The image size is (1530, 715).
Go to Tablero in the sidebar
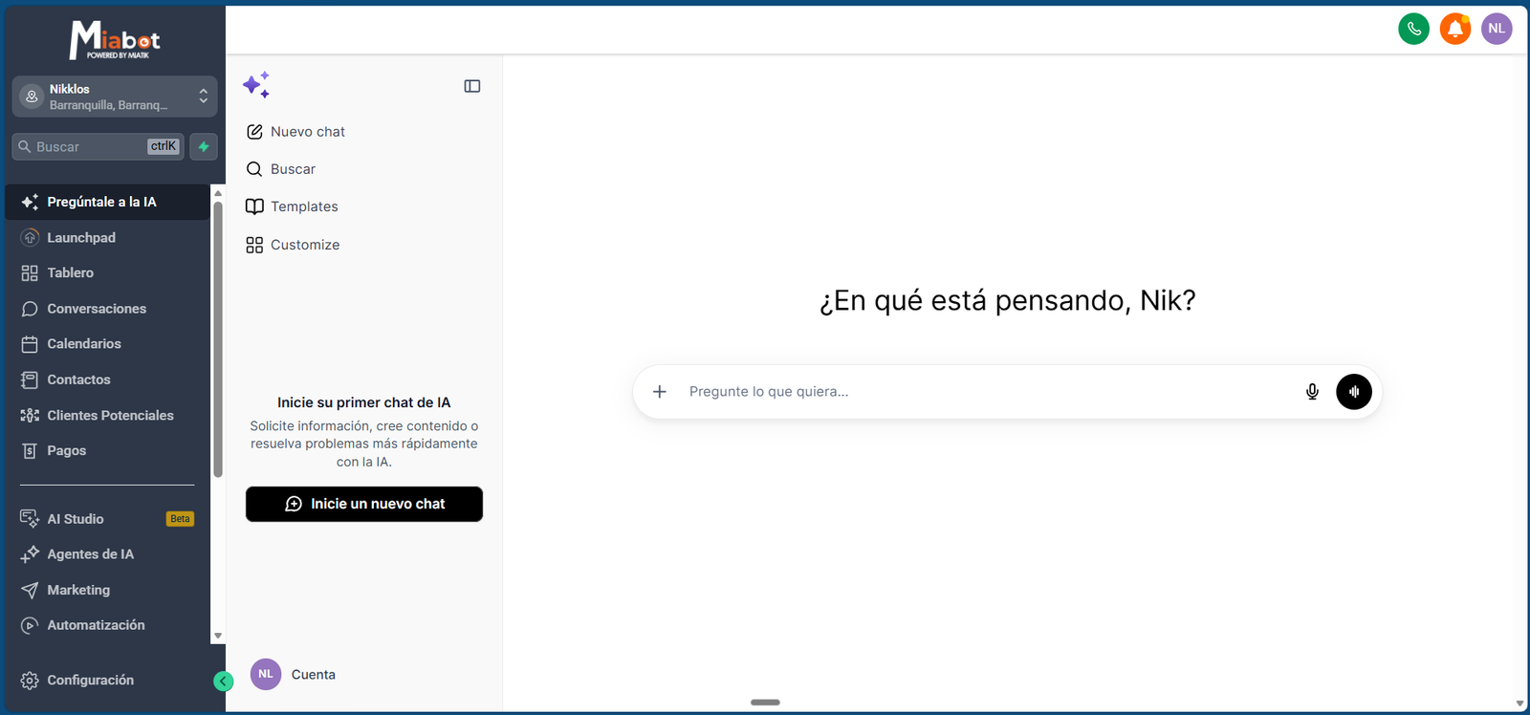click(107, 273)
